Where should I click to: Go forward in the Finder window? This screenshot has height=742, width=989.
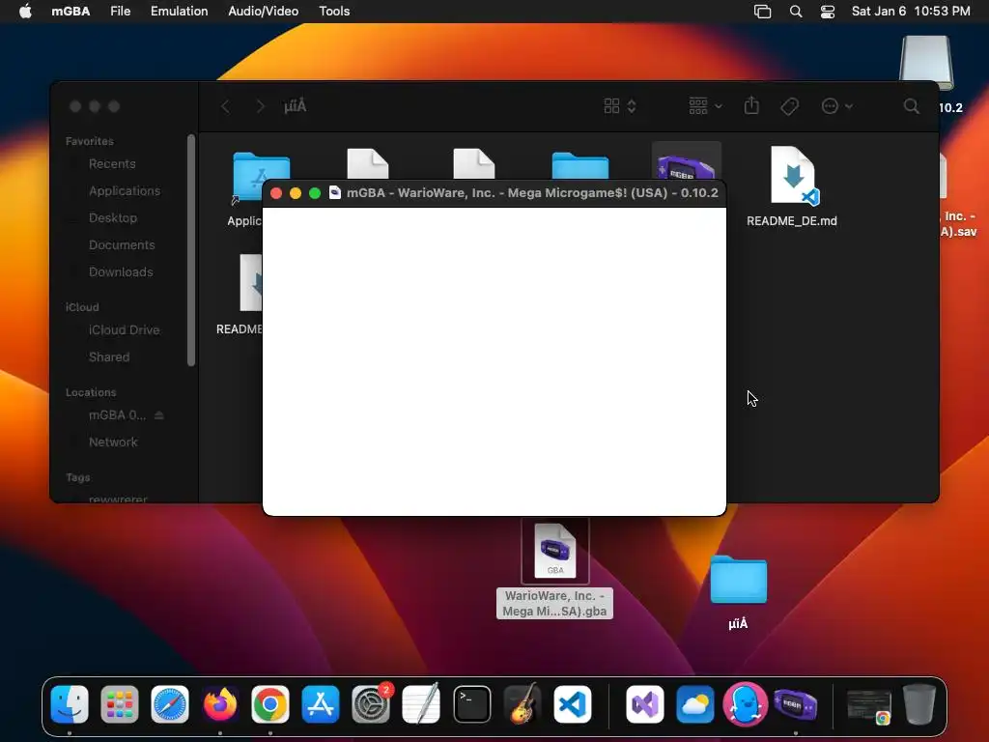pyautogui.click(x=260, y=106)
